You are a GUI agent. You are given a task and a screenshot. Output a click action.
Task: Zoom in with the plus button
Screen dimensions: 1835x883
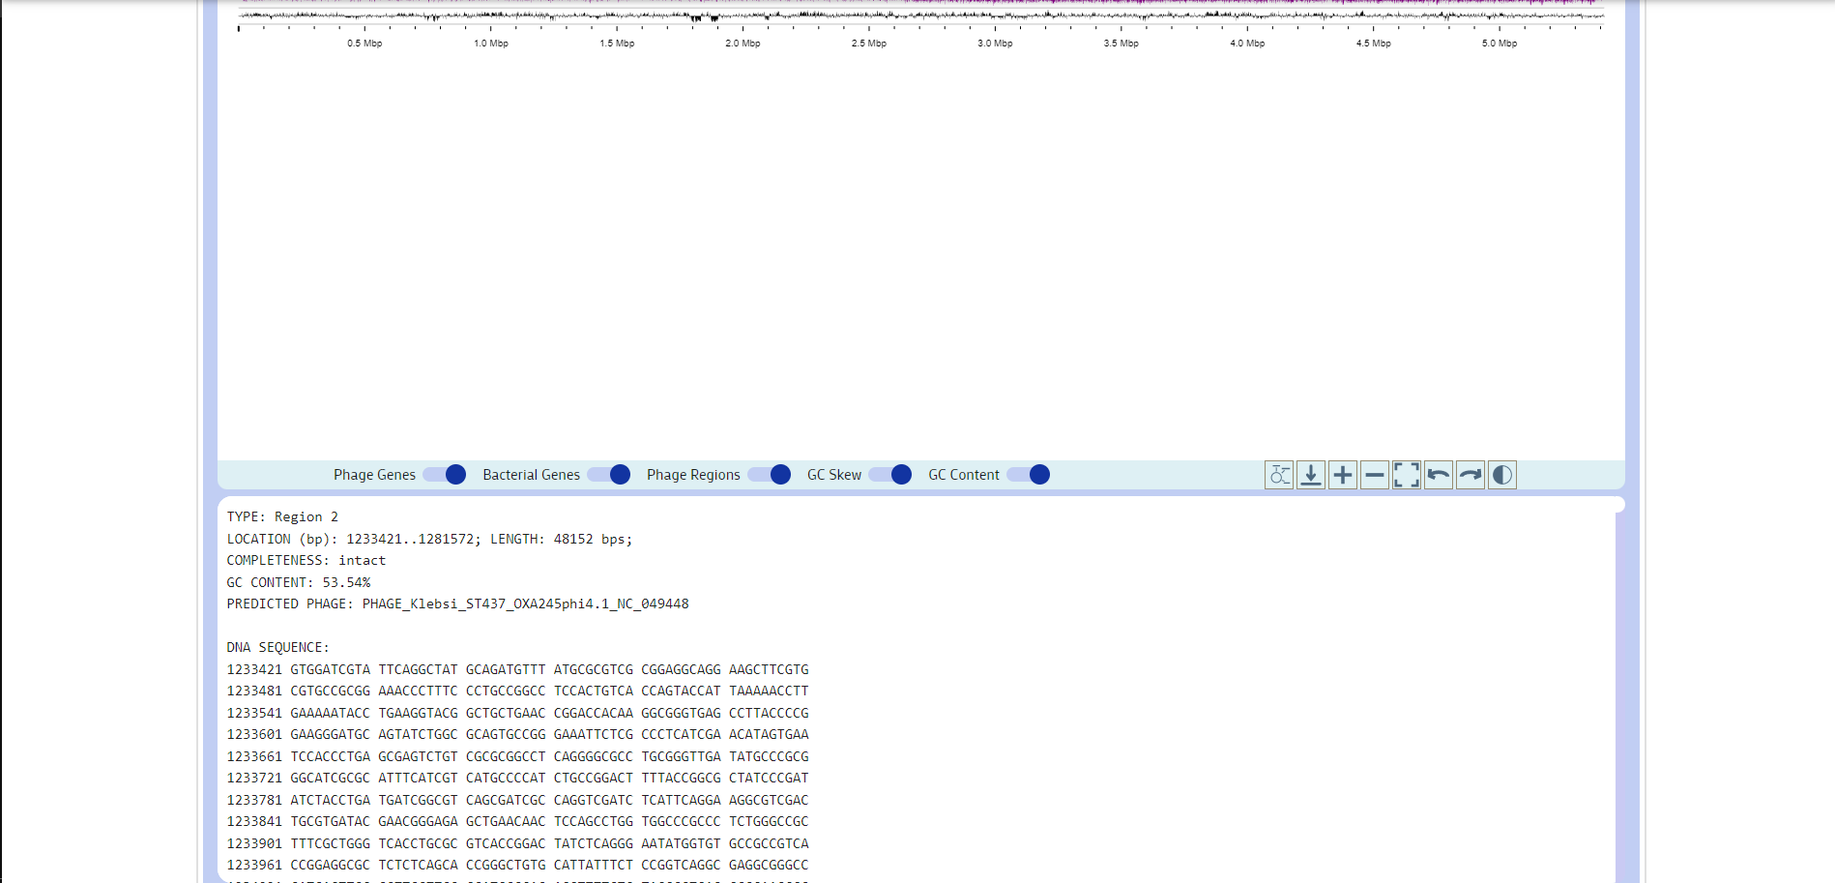[x=1342, y=475]
